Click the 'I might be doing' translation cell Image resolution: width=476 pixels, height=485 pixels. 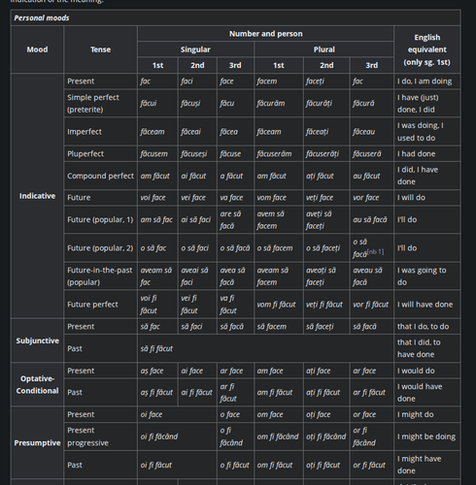pos(427,436)
